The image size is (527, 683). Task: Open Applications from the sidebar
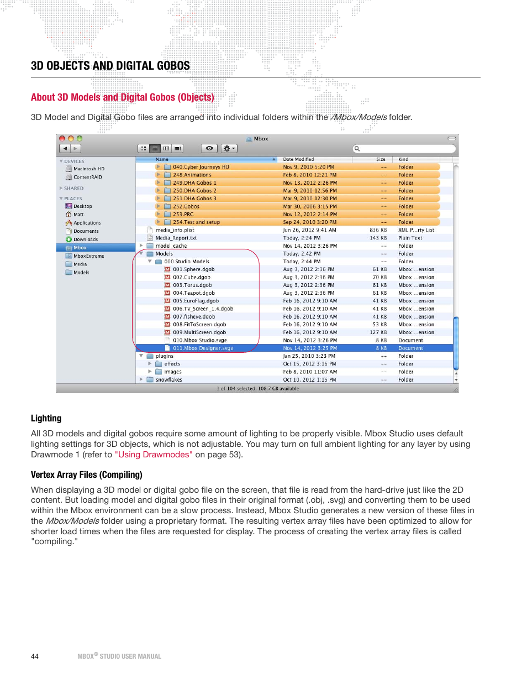[x=83, y=223]
